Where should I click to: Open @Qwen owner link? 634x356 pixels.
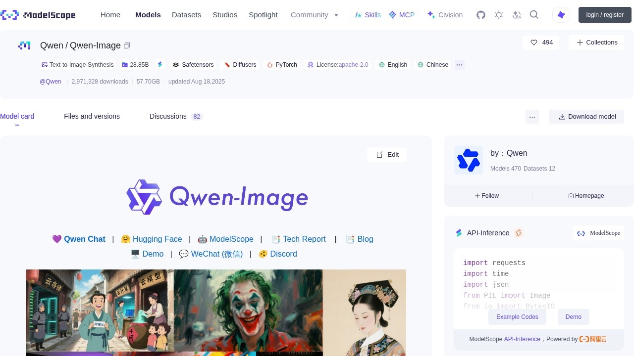pyautogui.click(x=51, y=82)
